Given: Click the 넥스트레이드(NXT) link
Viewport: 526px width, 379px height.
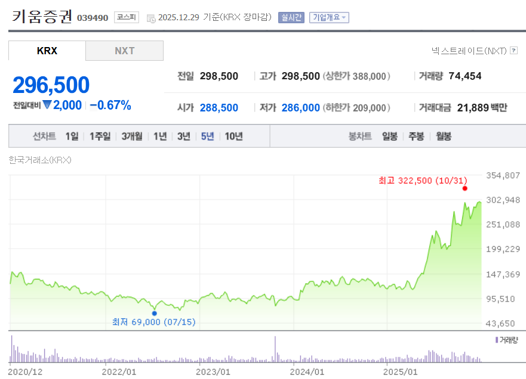Looking at the screenshot, I should 469,51.
